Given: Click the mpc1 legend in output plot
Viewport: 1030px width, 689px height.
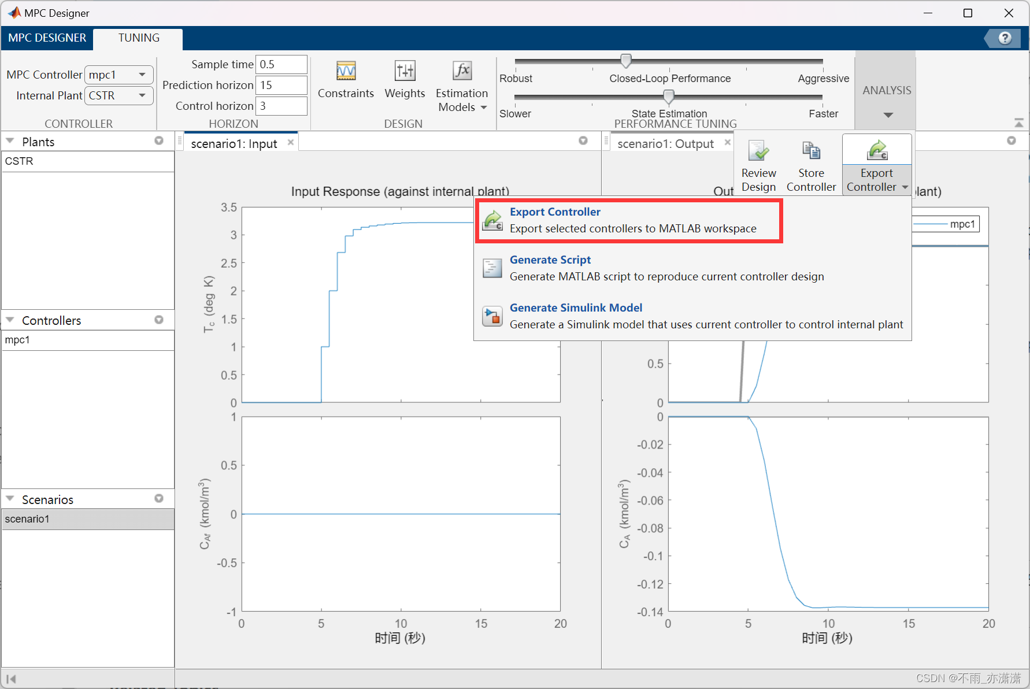Looking at the screenshot, I should coord(946,224).
